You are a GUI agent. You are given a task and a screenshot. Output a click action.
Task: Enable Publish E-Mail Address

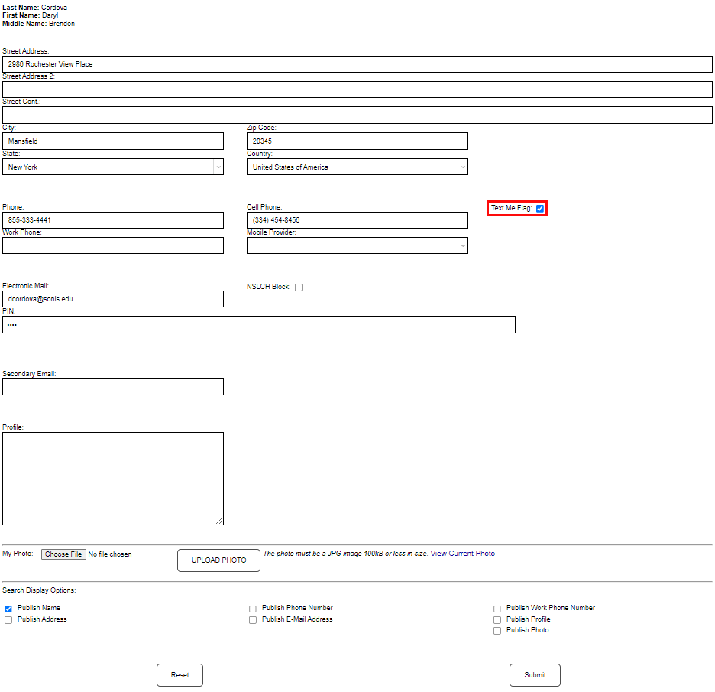252,619
